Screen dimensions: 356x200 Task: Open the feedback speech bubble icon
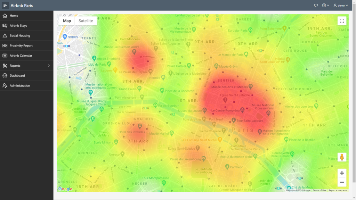click(x=316, y=5)
